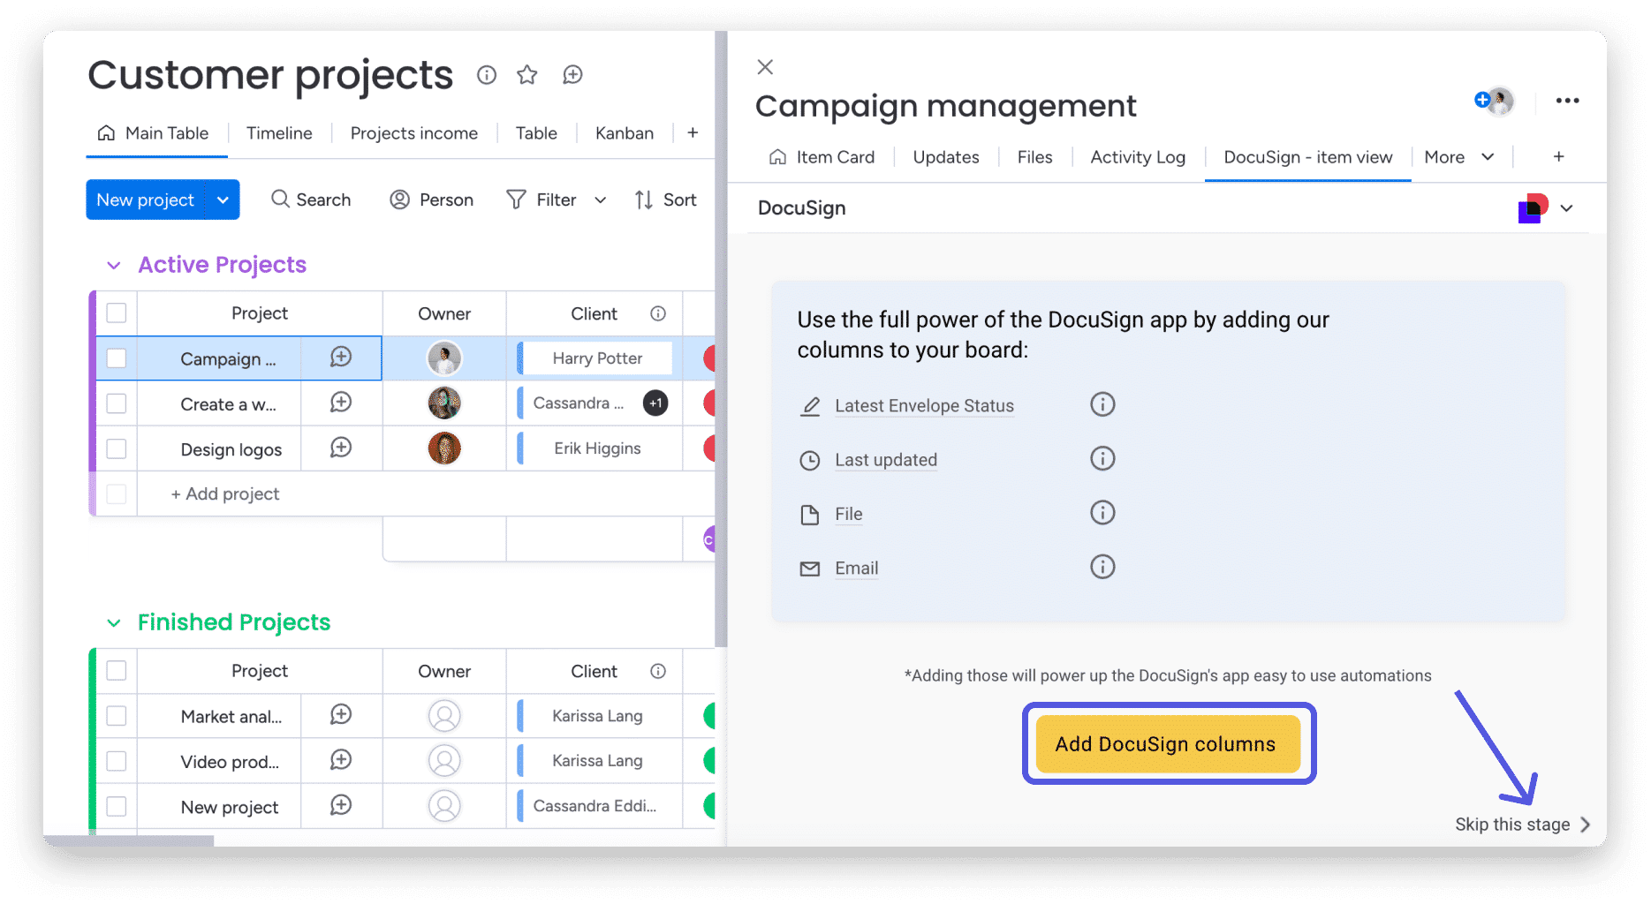
Task: Expand DocuSign app chevron menu
Action: (x=1567, y=208)
